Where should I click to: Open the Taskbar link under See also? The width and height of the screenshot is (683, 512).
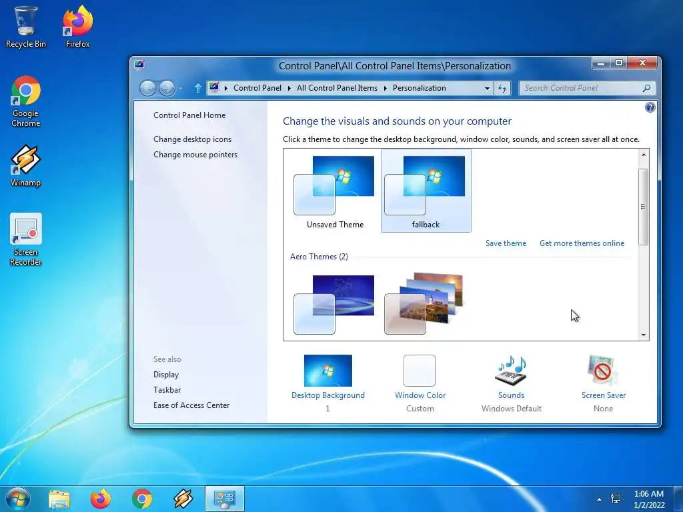point(167,389)
